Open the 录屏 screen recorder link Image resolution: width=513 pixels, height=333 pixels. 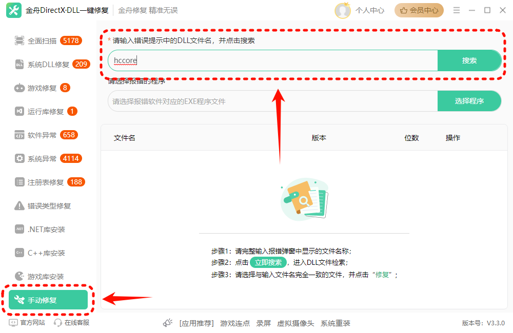[263, 323]
